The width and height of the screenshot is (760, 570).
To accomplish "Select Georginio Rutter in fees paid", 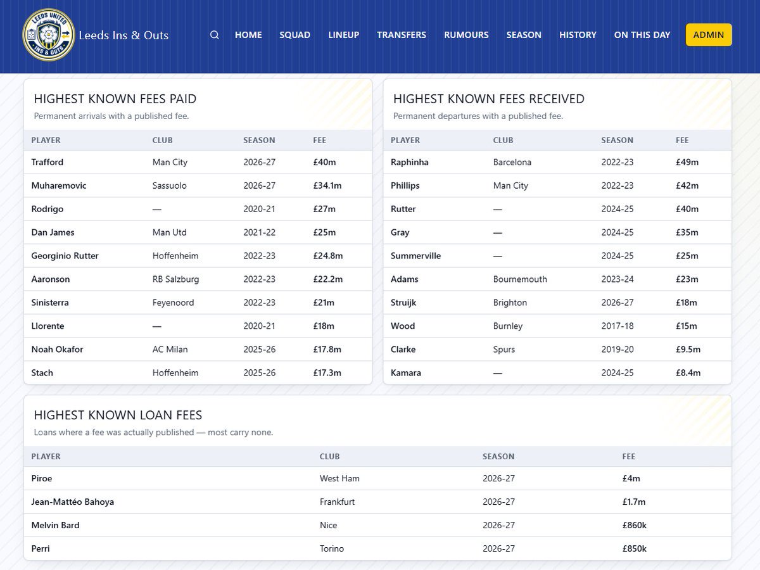I will pyautogui.click(x=65, y=256).
